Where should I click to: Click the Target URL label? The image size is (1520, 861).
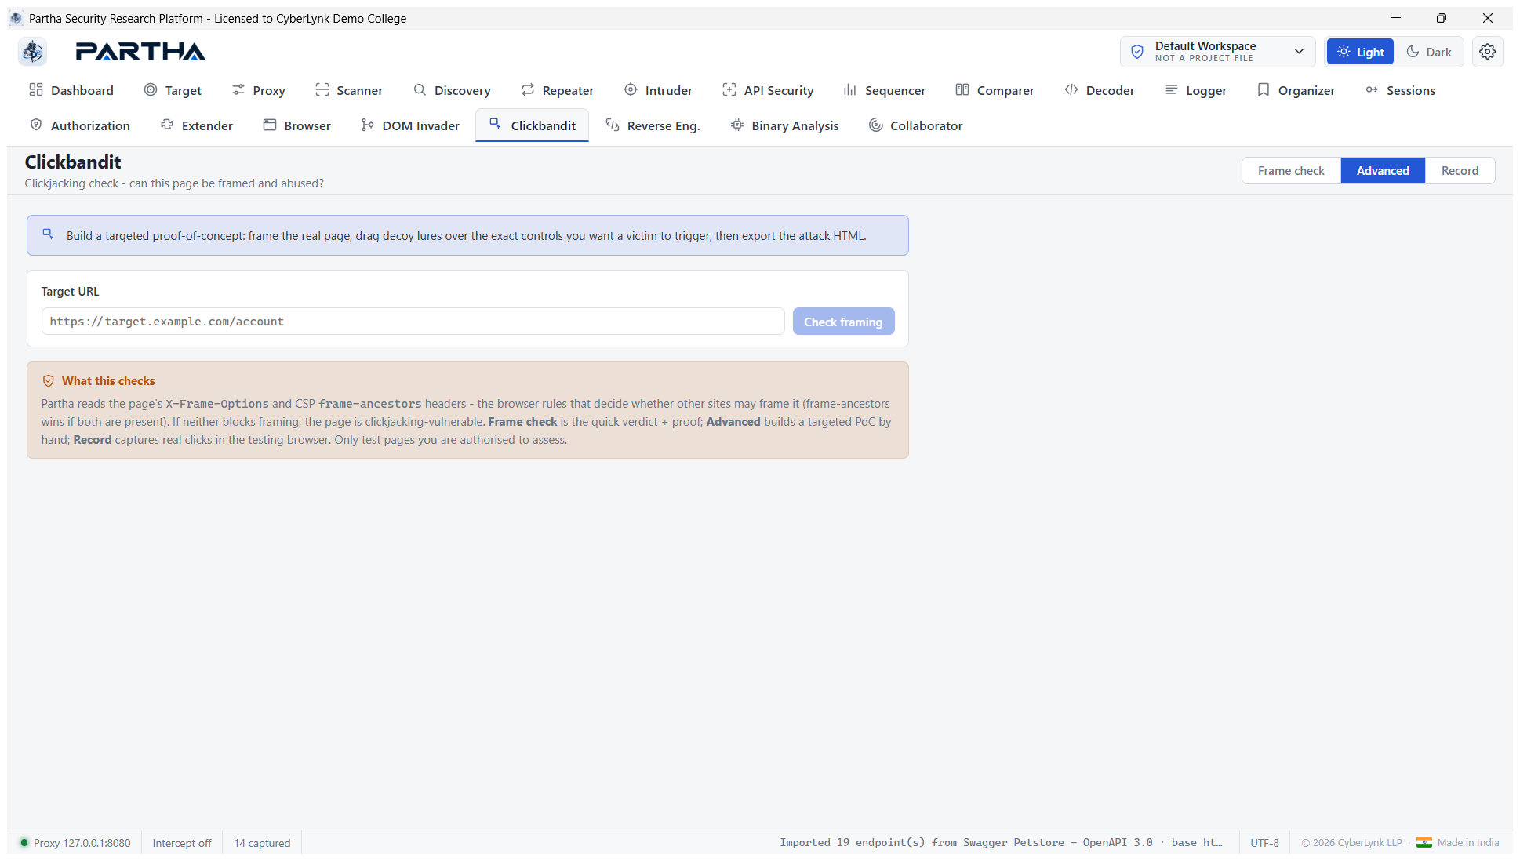(x=70, y=292)
